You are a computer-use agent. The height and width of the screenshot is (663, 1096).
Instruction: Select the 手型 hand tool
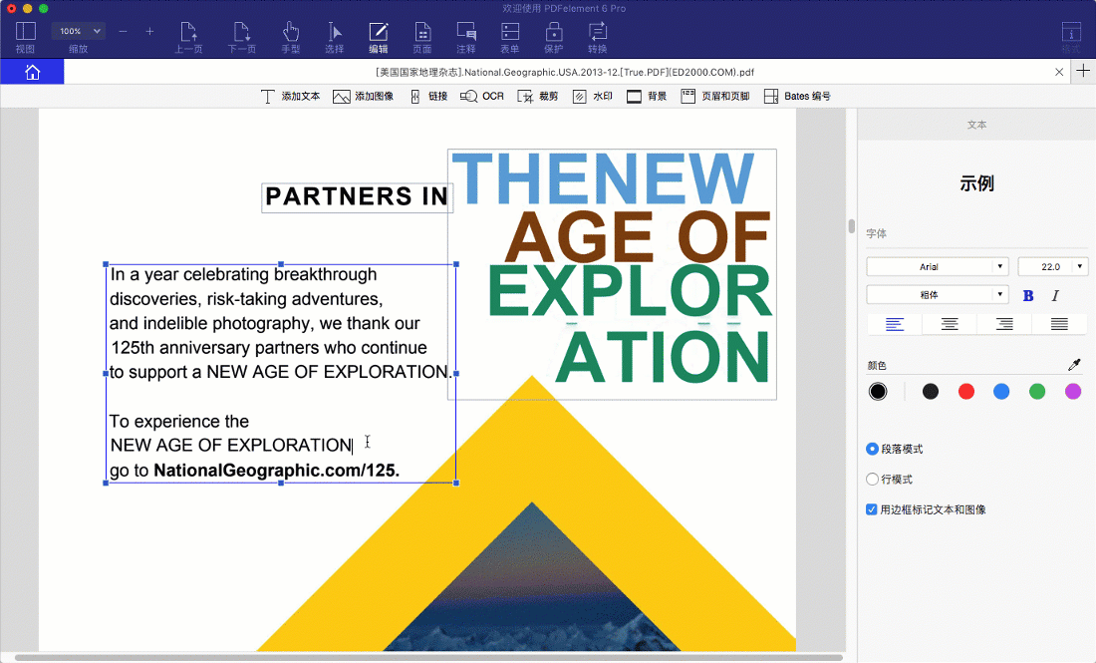(291, 37)
